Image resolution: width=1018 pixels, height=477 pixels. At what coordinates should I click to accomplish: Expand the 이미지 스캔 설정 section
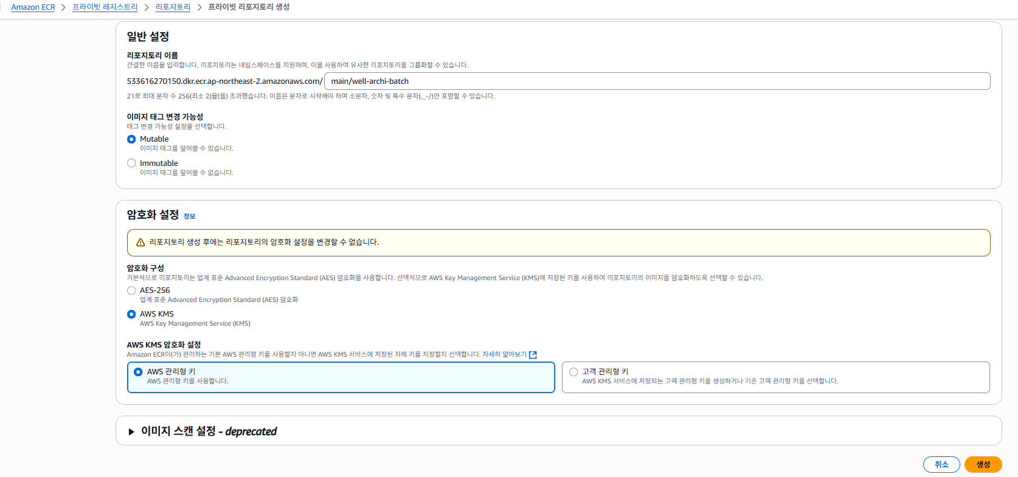tap(209, 431)
